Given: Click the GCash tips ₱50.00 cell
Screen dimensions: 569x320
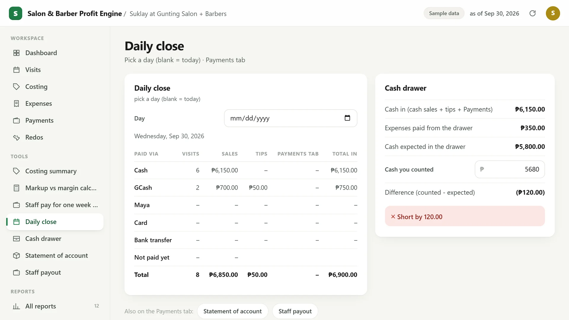Looking at the screenshot, I should point(258,188).
